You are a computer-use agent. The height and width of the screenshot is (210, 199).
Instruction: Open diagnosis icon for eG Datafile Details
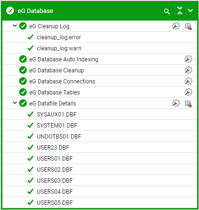tap(188, 104)
